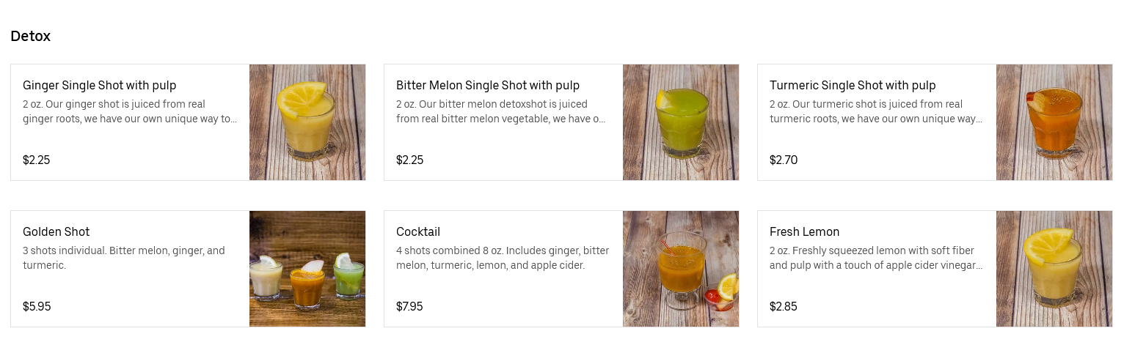Click the $7.95 Cocktail price

click(409, 307)
